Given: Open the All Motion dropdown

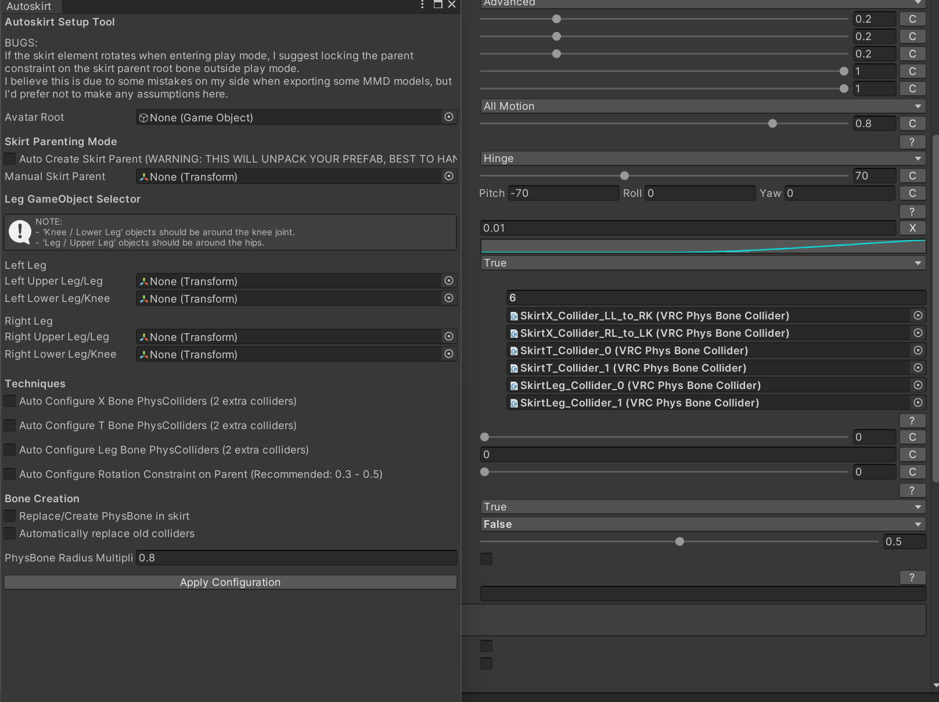Looking at the screenshot, I should point(703,106).
